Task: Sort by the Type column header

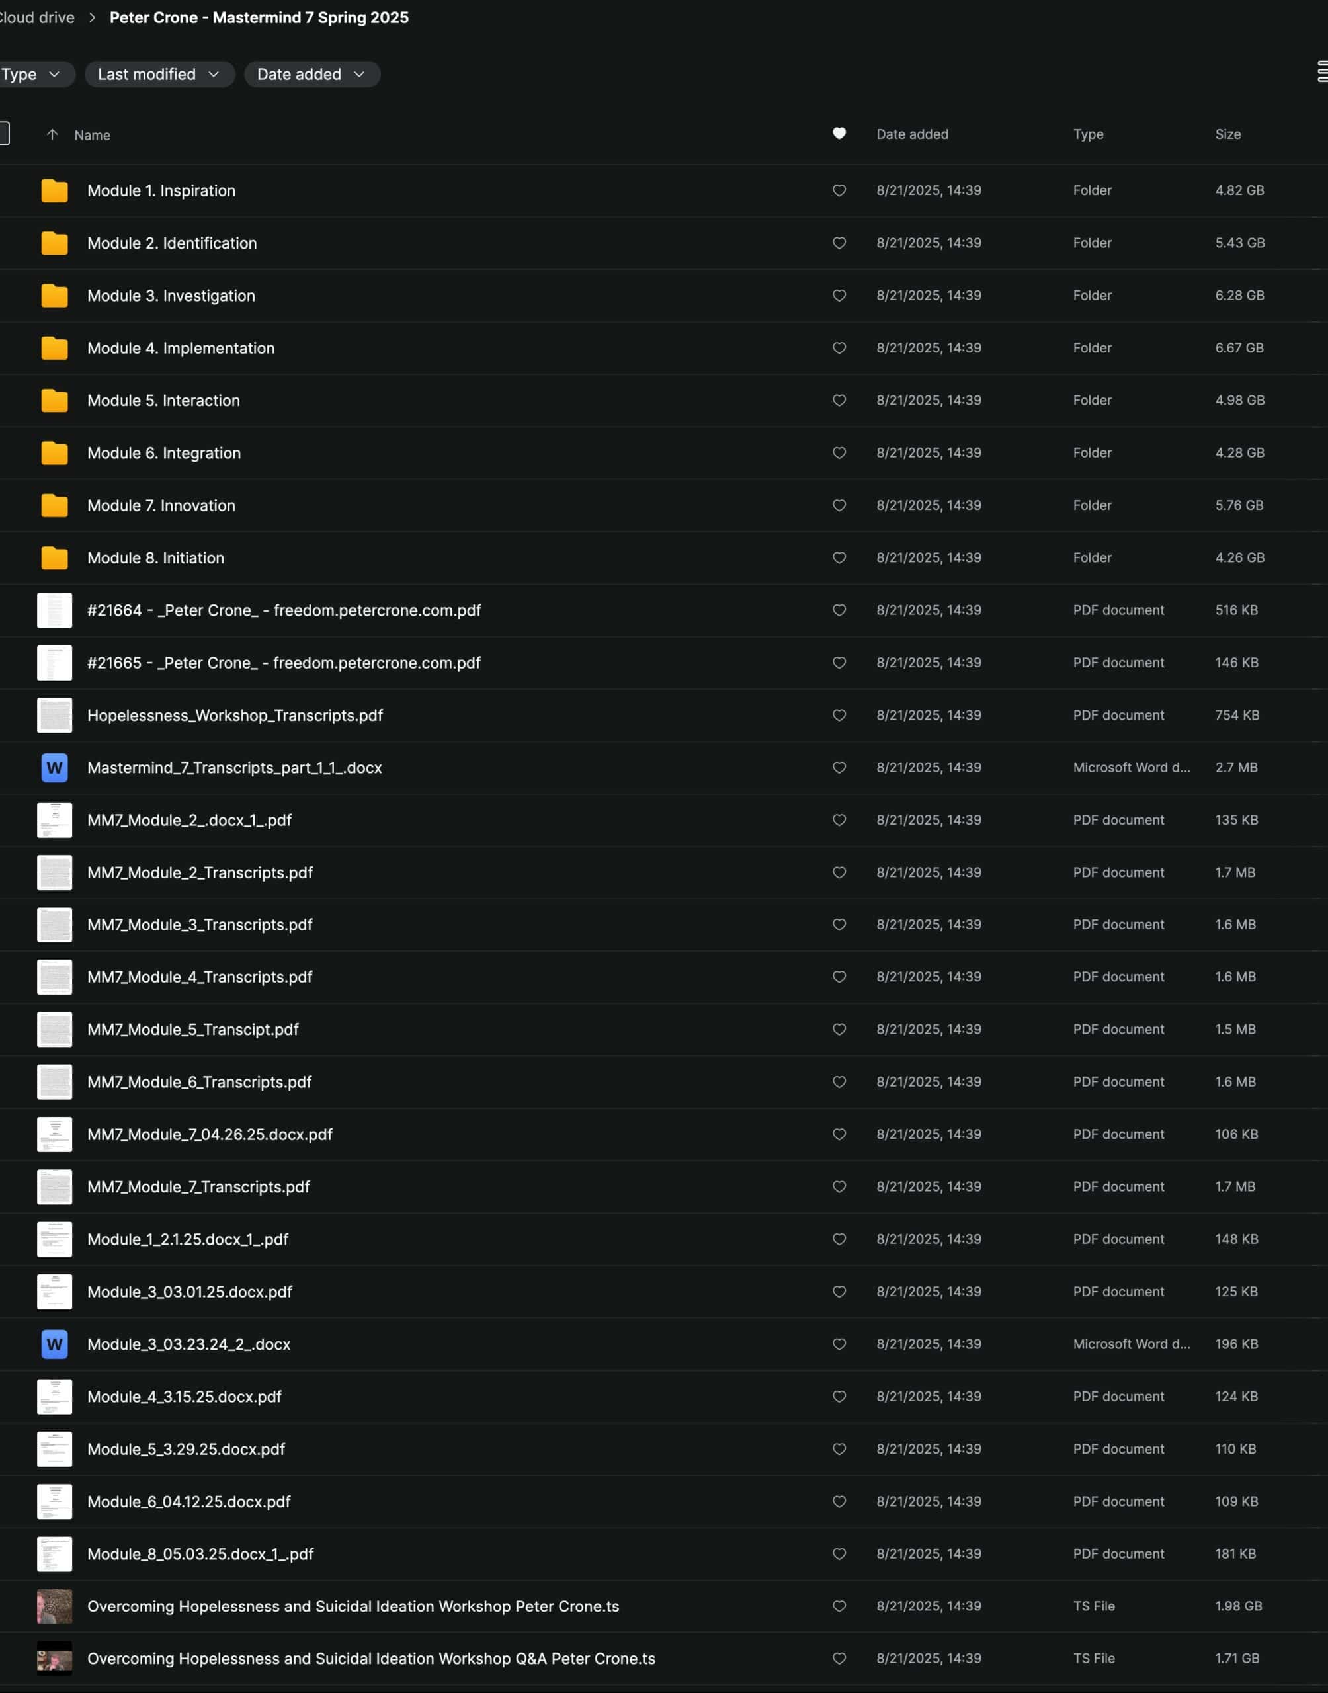Action: [x=1088, y=134]
